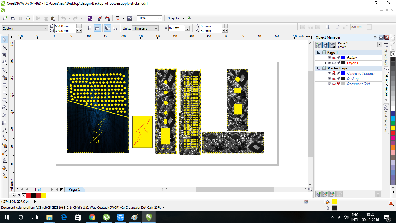This screenshot has width=396, height=223.
Task: Open a file from disk
Action: coord(13,18)
